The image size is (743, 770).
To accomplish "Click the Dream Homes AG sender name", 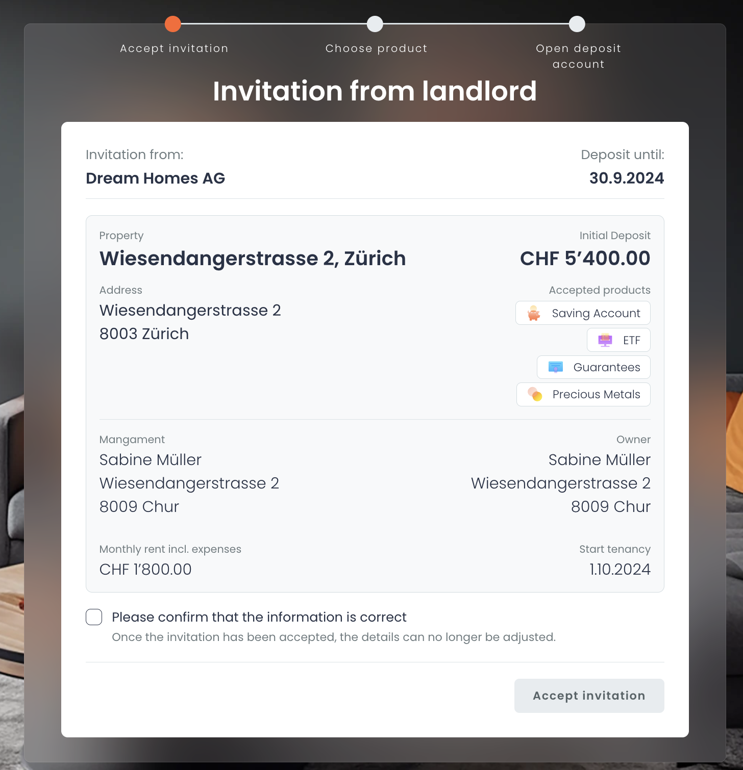I will pyautogui.click(x=155, y=178).
